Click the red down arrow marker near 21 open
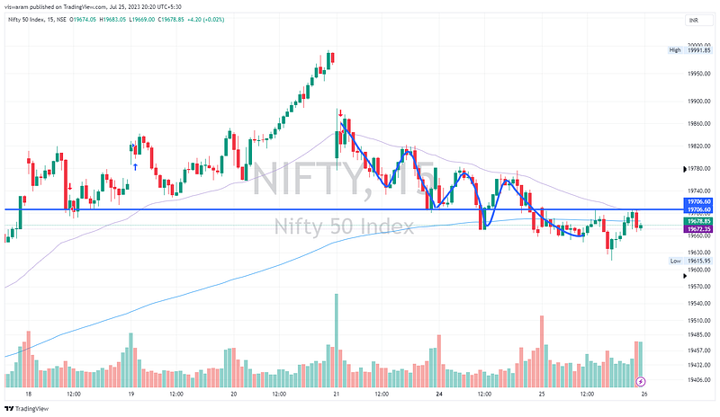The image size is (720, 417). (x=340, y=113)
